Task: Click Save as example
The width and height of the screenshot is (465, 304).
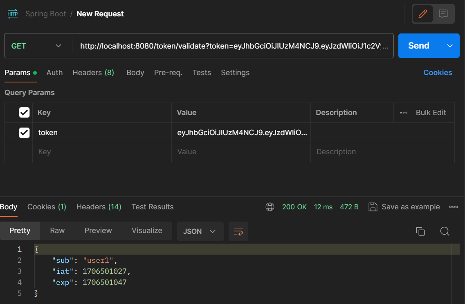Action: [411, 207]
